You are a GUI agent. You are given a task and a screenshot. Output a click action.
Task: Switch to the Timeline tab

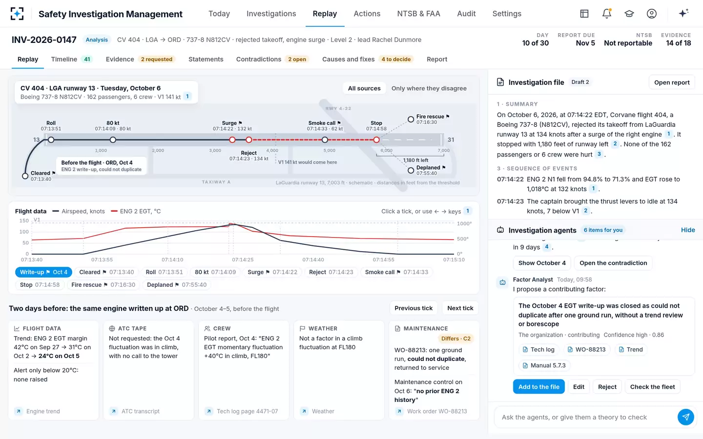[72, 59]
